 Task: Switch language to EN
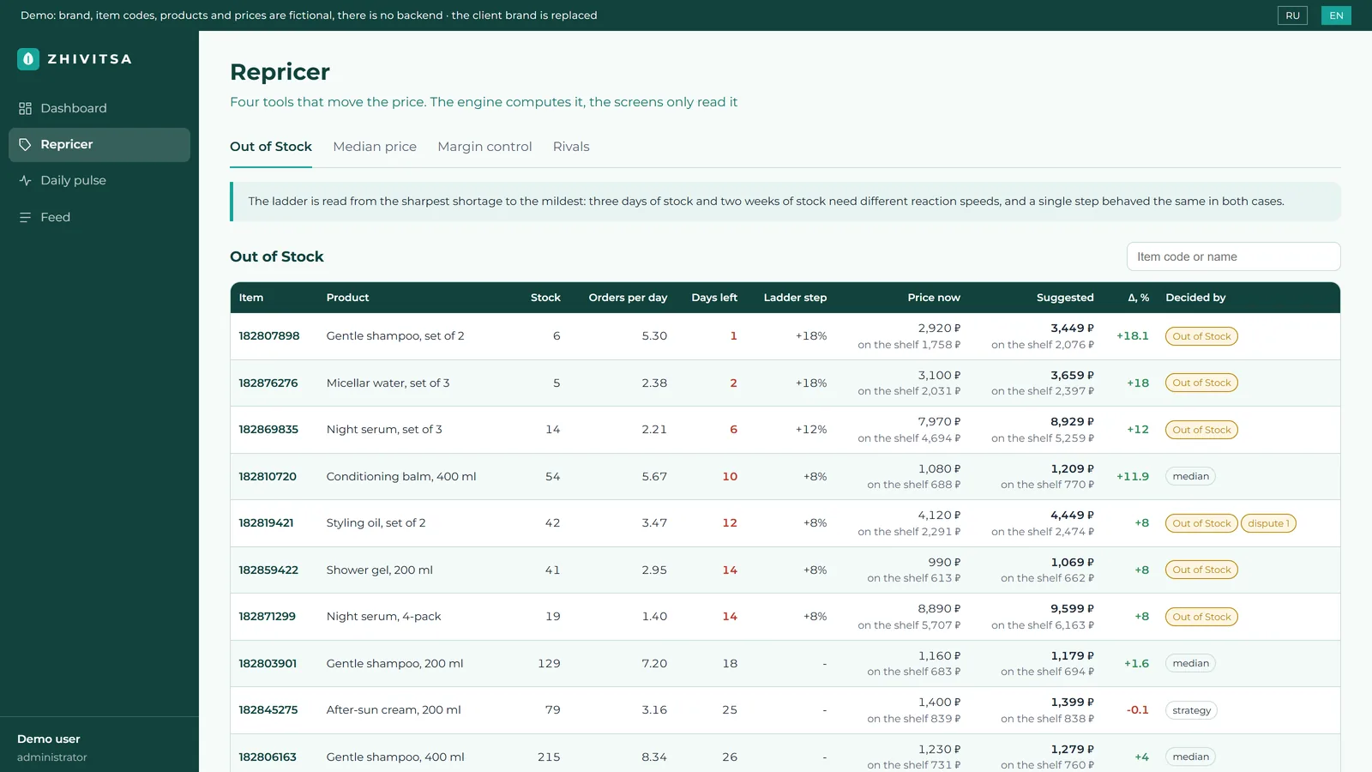(1336, 15)
